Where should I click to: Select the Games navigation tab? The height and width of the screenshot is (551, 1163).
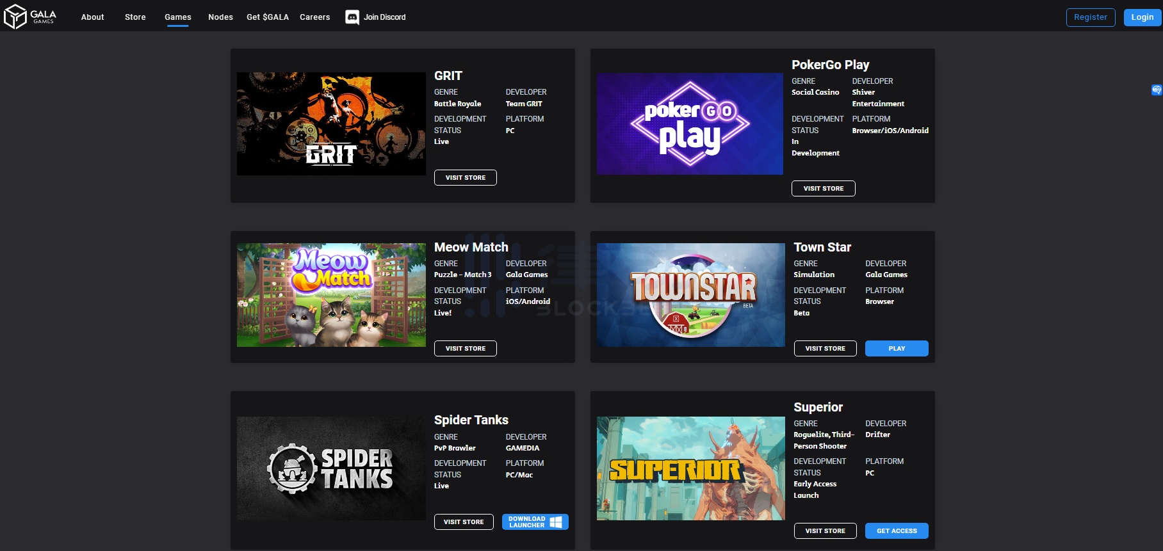click(x=177, y=17)
